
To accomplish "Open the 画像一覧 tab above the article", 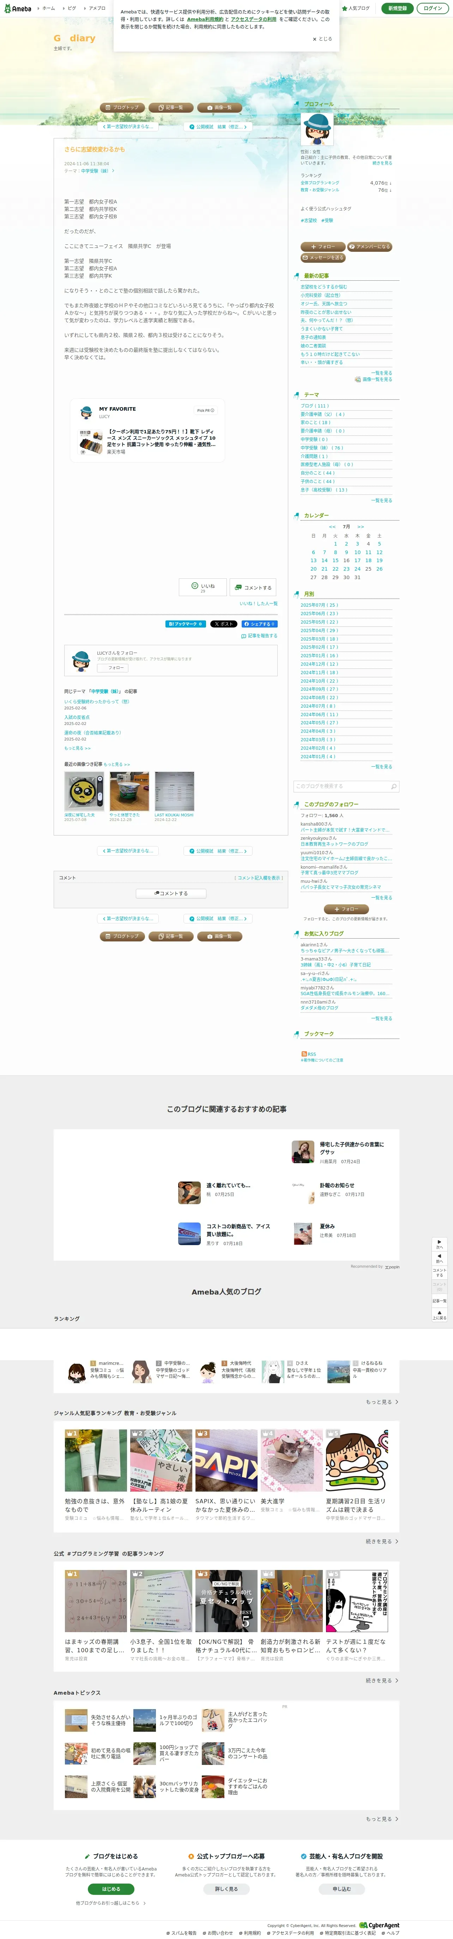I will [220, 107].
